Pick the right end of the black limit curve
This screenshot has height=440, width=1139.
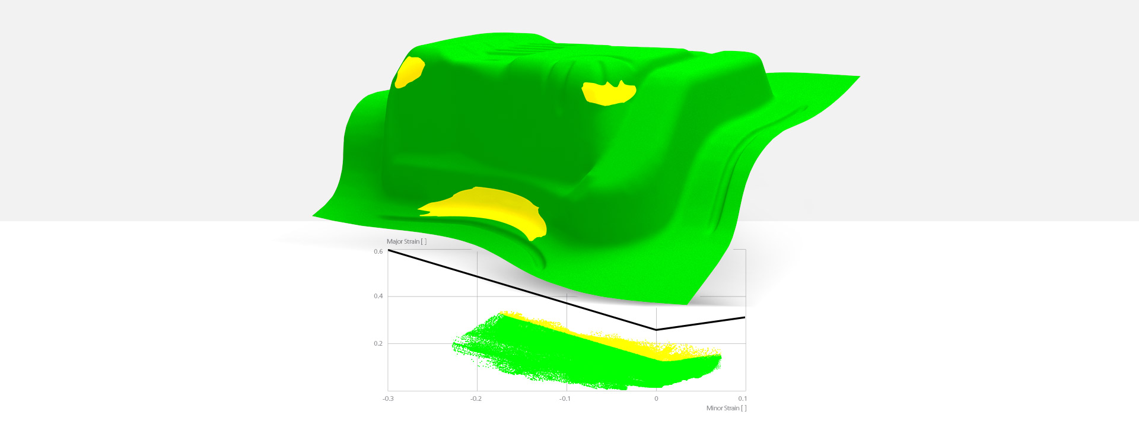744,318
